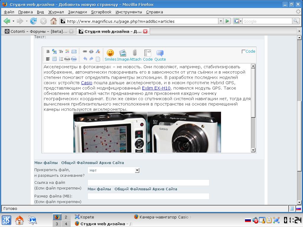Open the Общий Файловый Архив Сайта link
The image size is (303, 227).
(x=92, y=163)
